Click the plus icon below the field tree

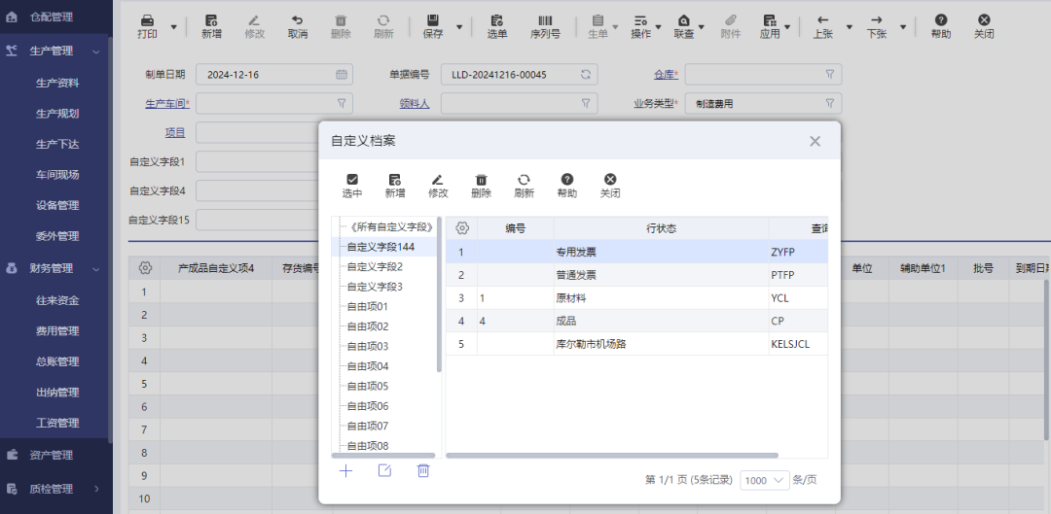[345, 470]
